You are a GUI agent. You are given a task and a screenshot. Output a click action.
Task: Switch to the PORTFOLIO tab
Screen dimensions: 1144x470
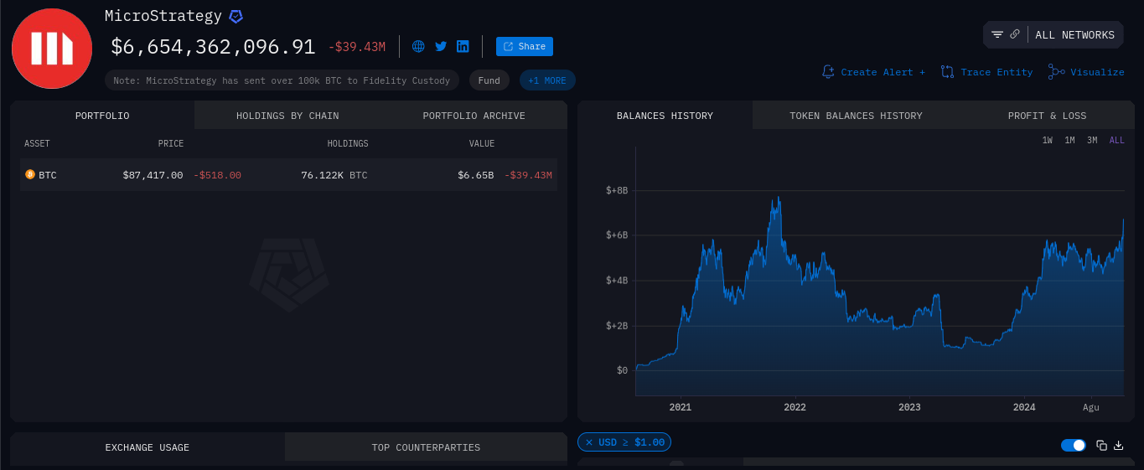(102, 116)
